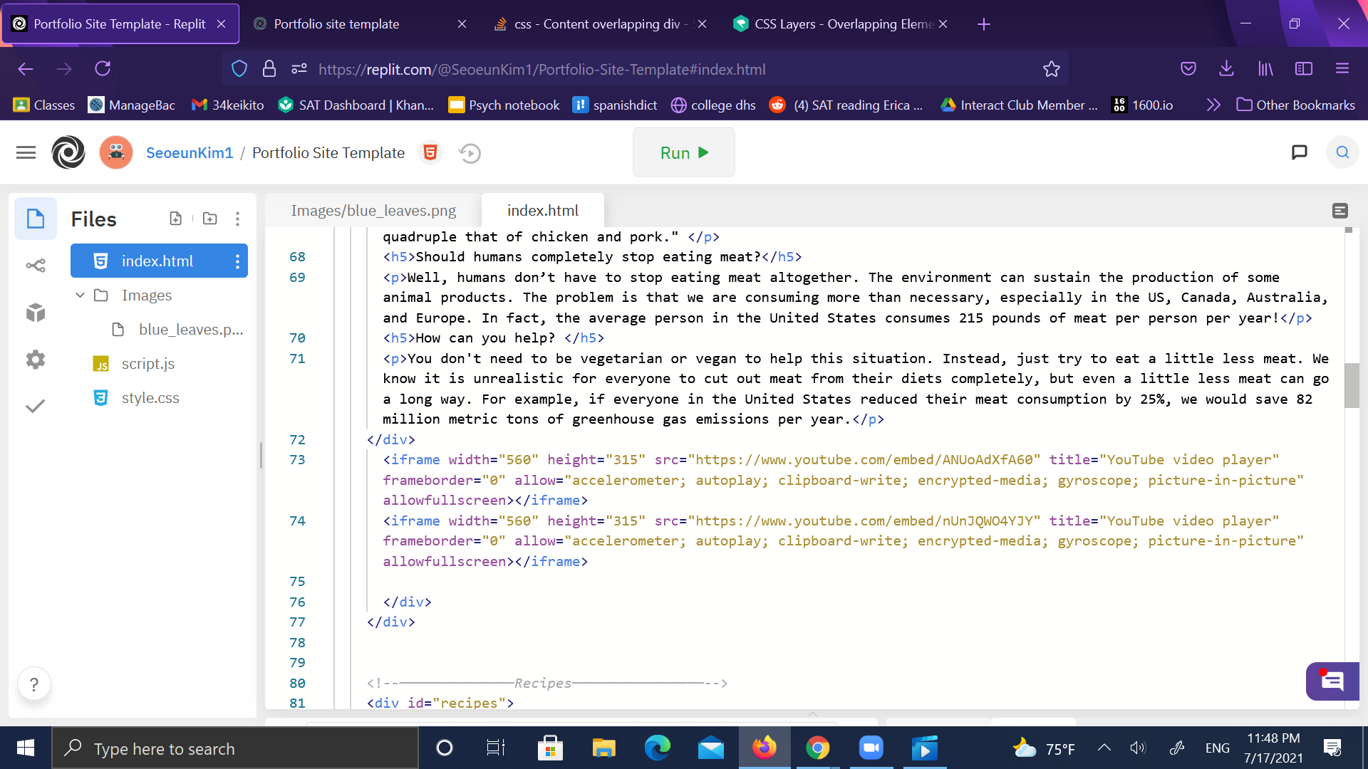Open the version history icon
The image size is (1368, 769).
(470, 153)
